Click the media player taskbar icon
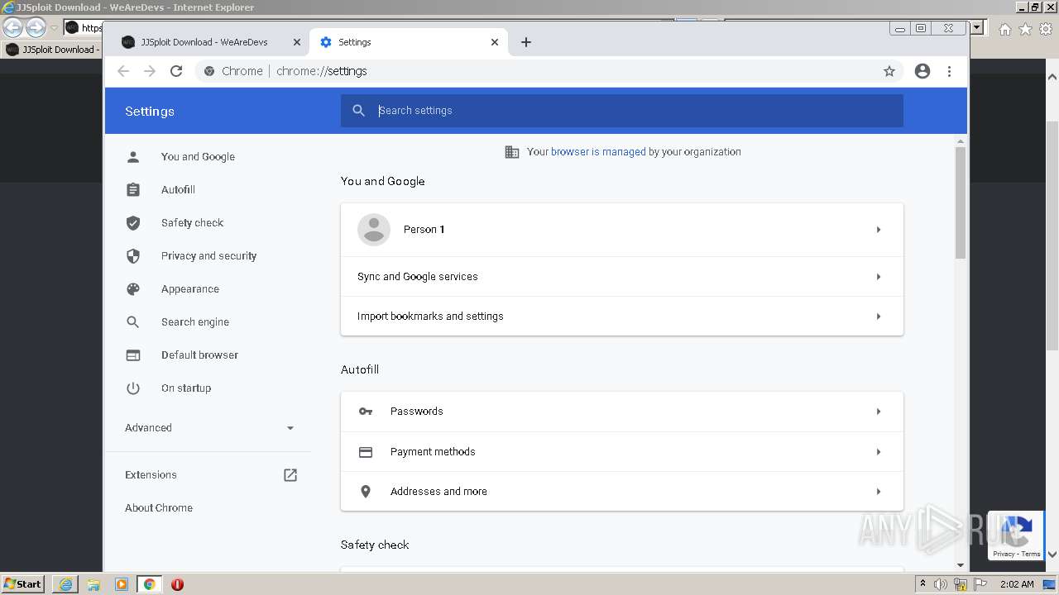The image size is (1059, 595). (x=122, y=584)
